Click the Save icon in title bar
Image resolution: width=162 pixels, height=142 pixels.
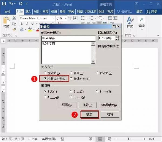[4, 4]
